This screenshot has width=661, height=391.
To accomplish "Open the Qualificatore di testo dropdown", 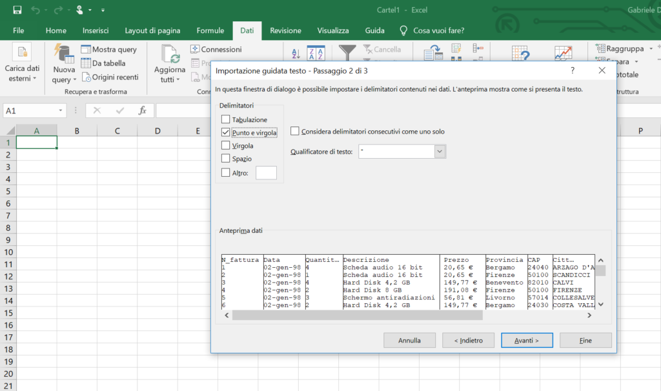I will point(440,150).
